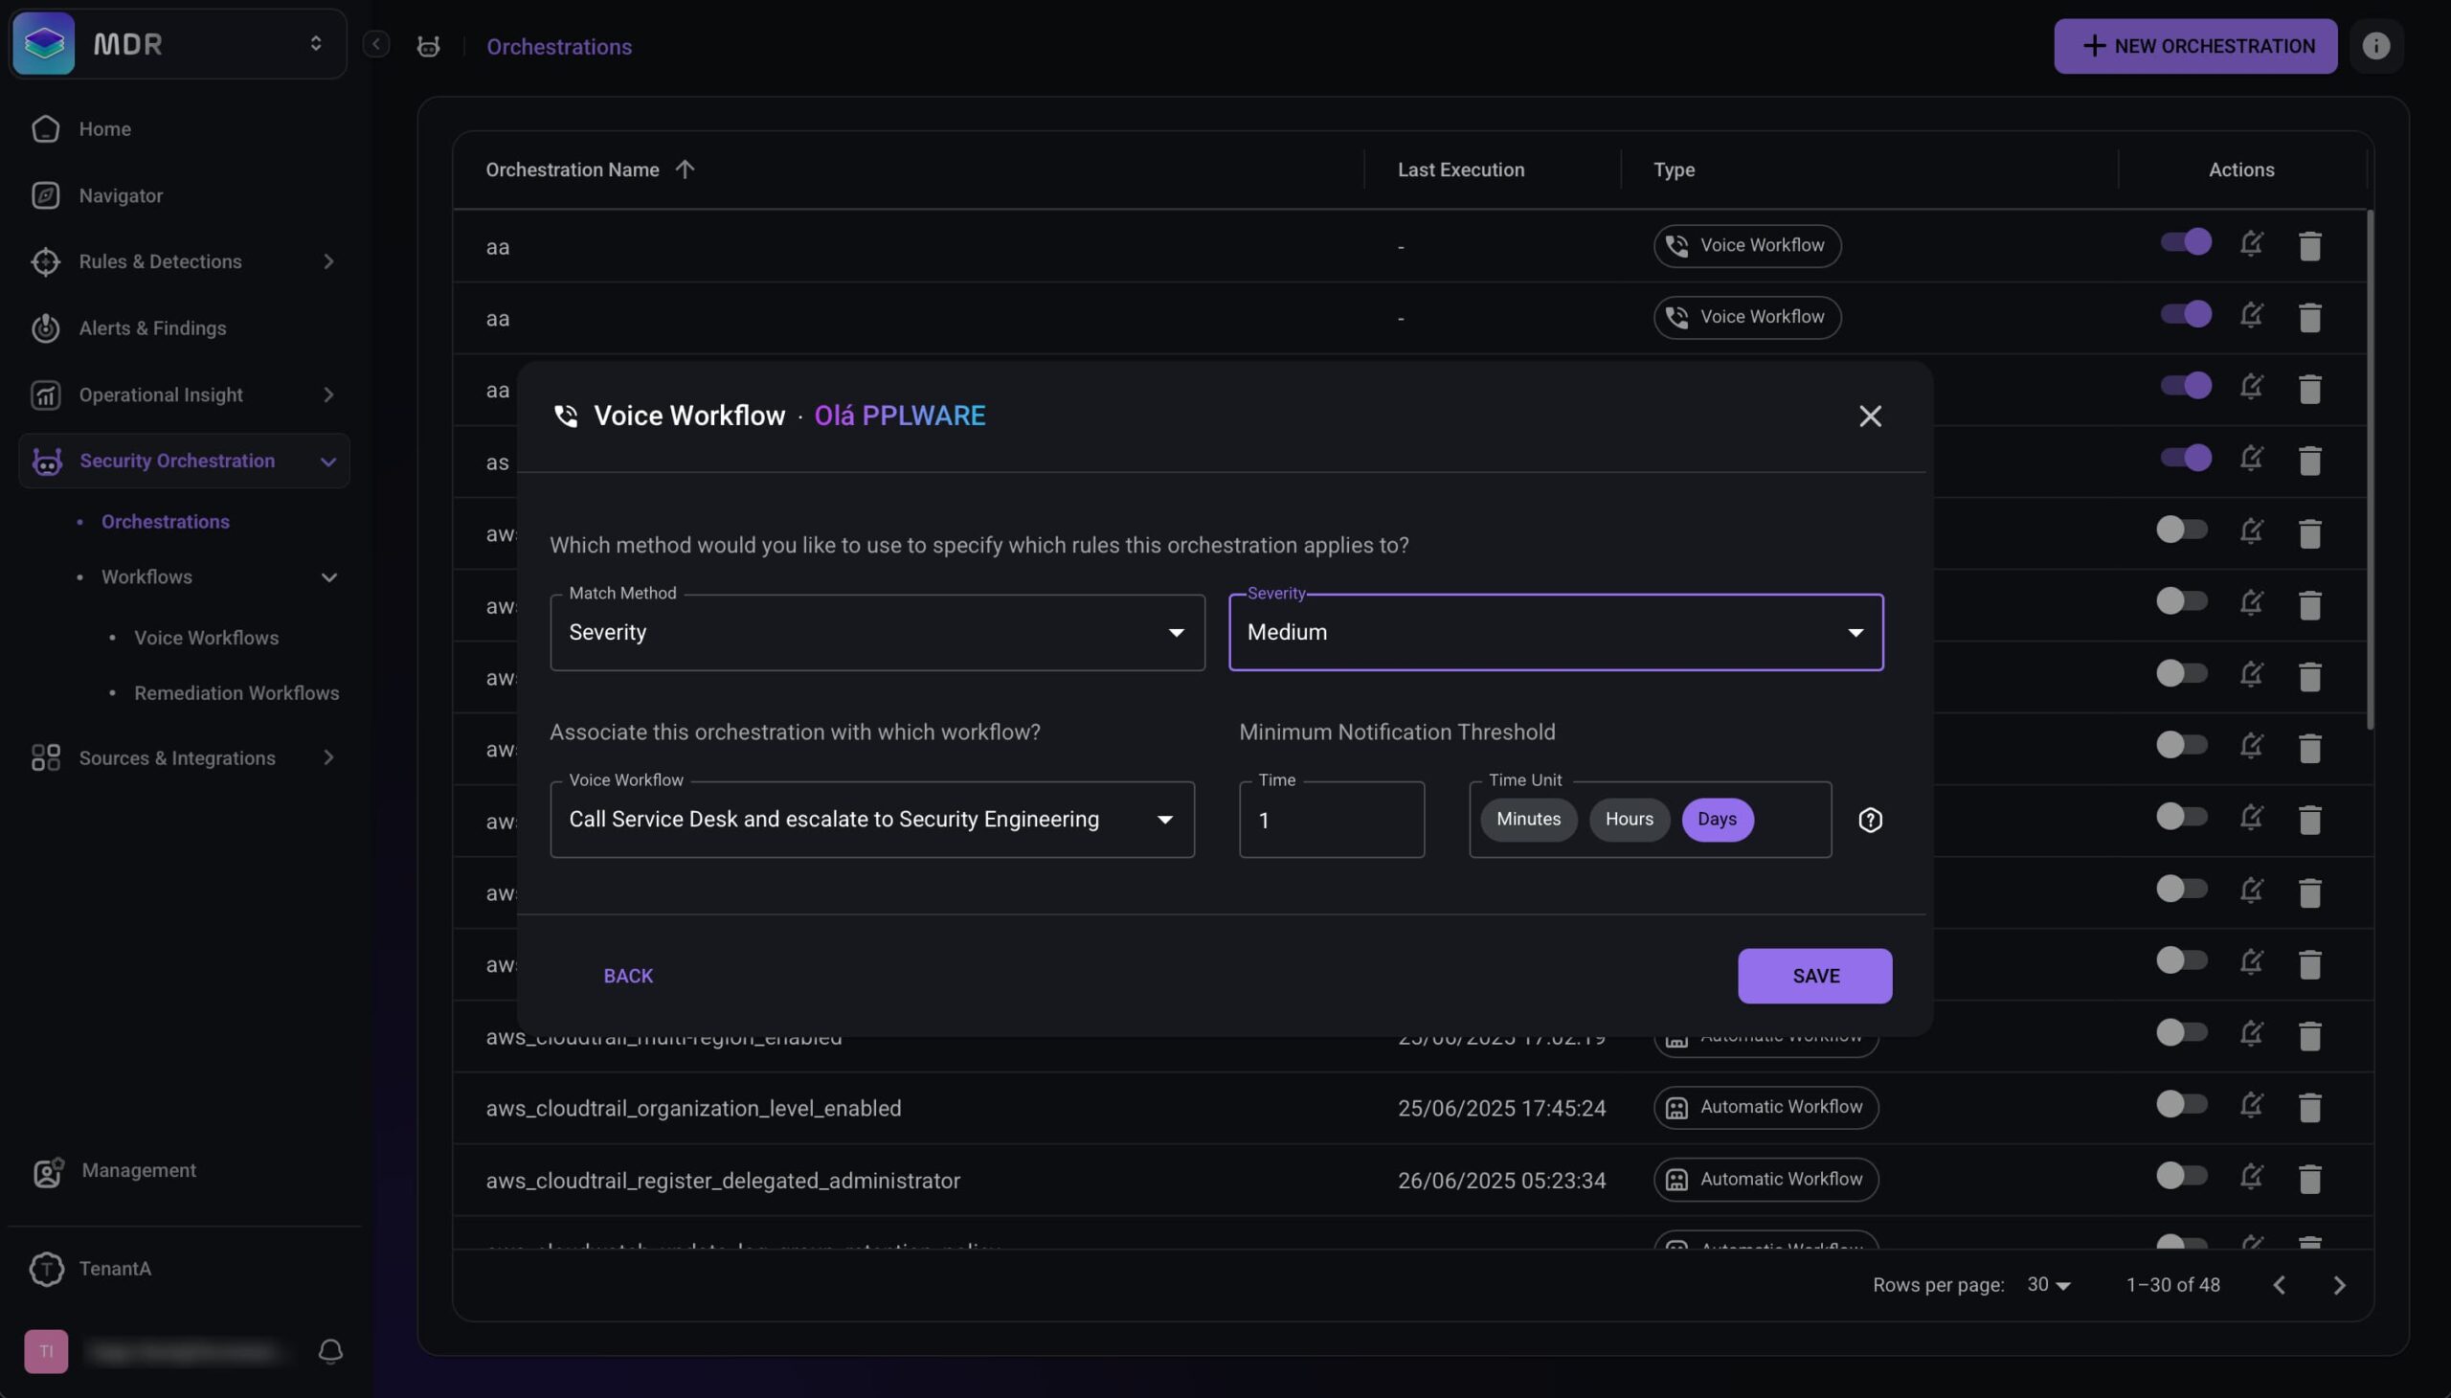This screenshot has width=2451, height=1398.
Task: Delete the first 'aa' orchestration
Action: pos(2309,246)
